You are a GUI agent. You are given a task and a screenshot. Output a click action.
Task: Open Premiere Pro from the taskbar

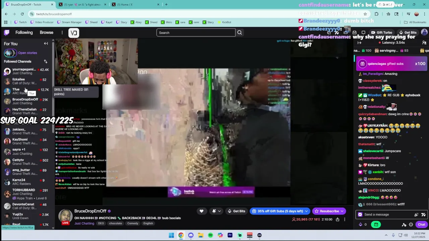click(230, 235)
